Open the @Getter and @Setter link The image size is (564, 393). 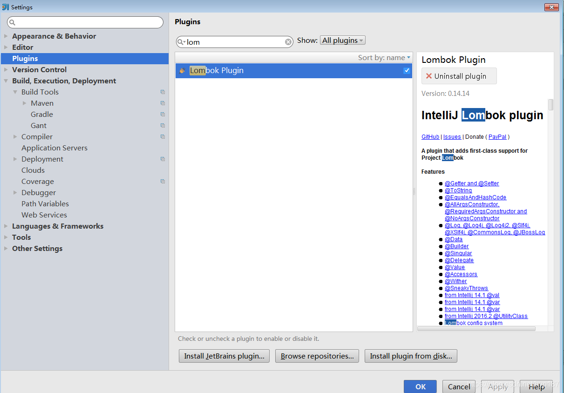coord(472,183)
